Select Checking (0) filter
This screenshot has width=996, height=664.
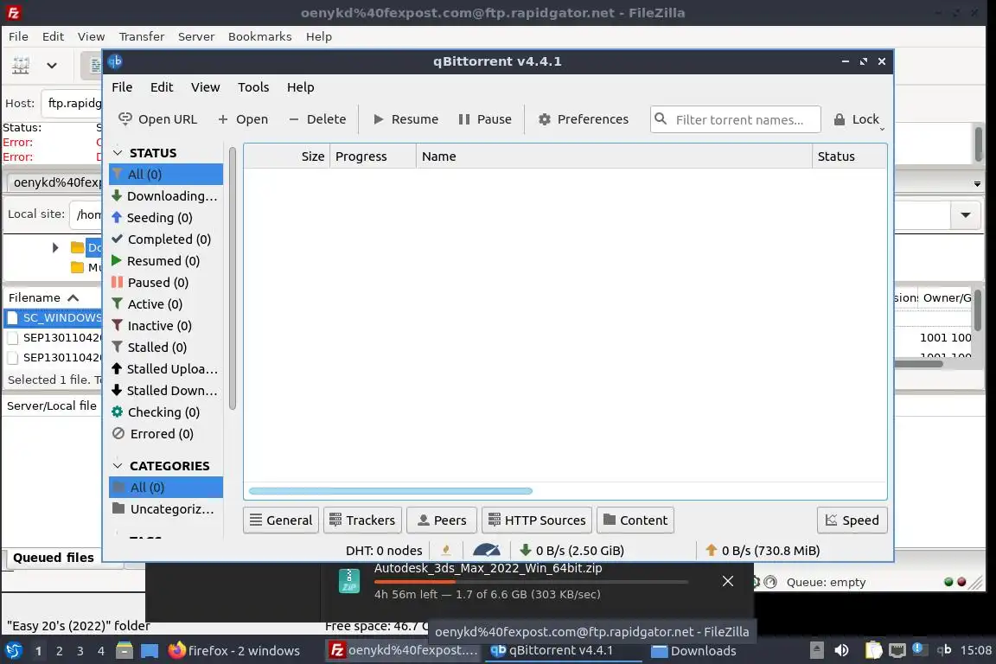(x=166, y=412)
